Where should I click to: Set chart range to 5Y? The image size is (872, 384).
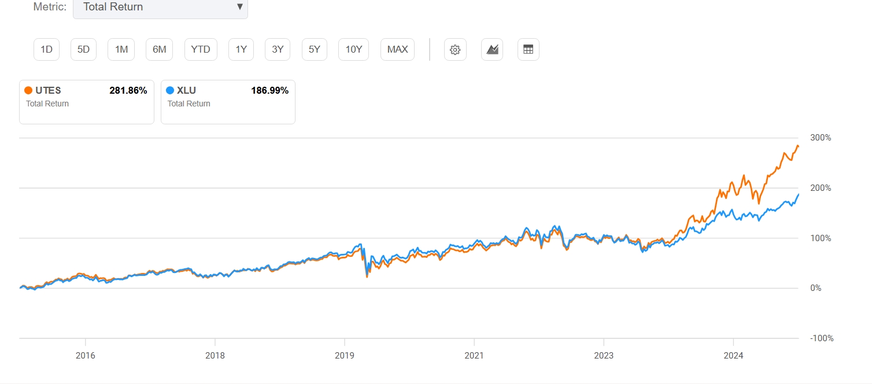click(315, 50)
